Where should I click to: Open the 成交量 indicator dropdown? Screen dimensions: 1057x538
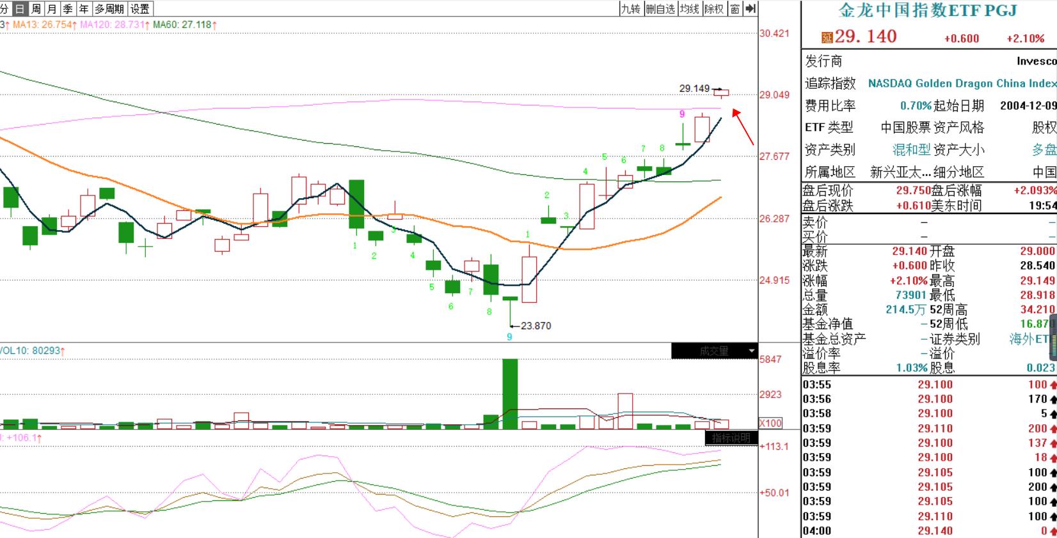714,351
